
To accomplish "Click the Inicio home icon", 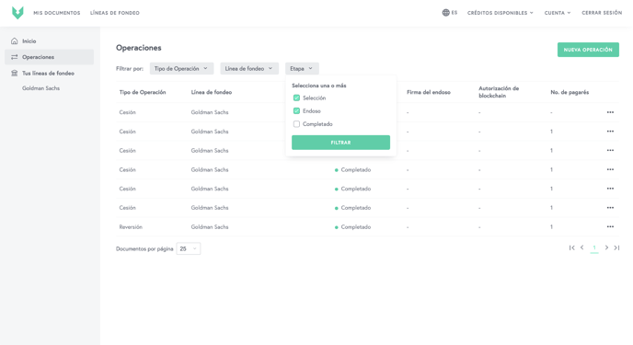I will (x=15, y=41).
